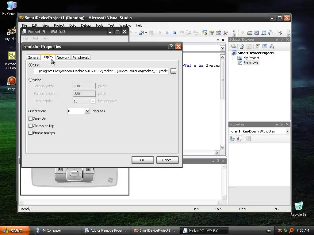Switch to Add or Remove Programs taskbar button
314x235 pixels.
coord(106,230)
